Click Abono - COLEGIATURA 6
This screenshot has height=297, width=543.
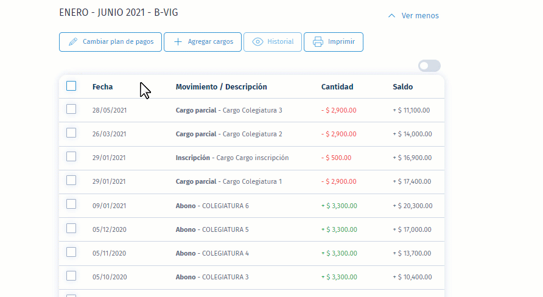click(x=212, y=206)
